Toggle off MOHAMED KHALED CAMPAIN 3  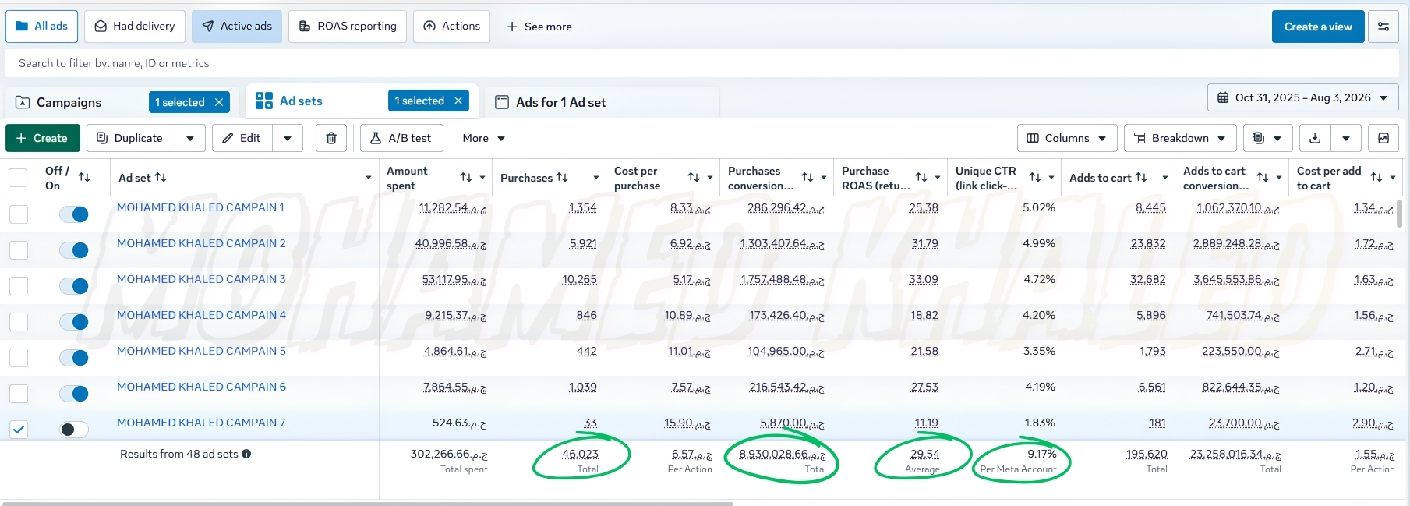pos(74,286)
